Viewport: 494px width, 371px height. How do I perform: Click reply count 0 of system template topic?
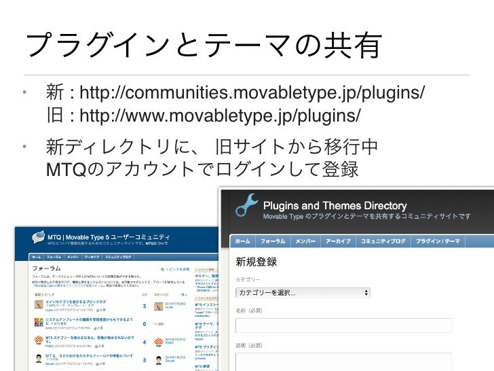pos(145,324)
